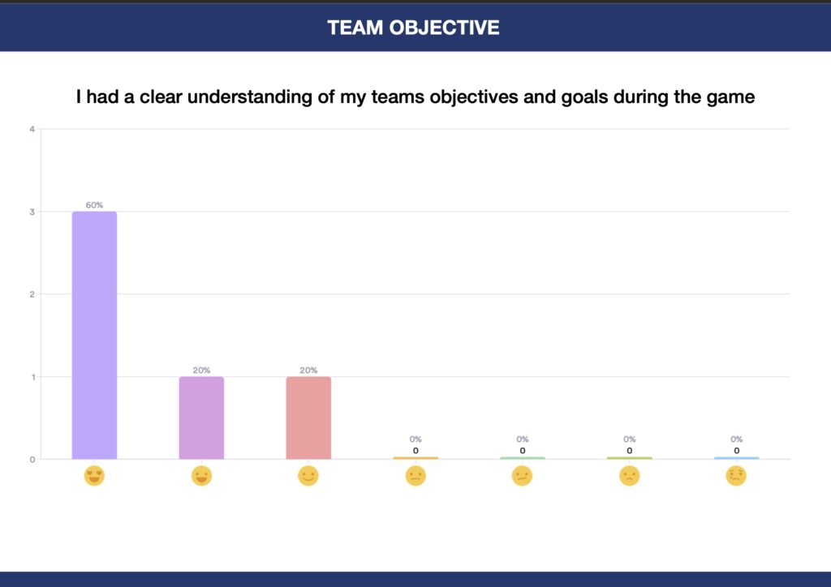This screenshot has width=831, height=587.
Task: Click the violet 20% bar
Action: tap(201, 418)
